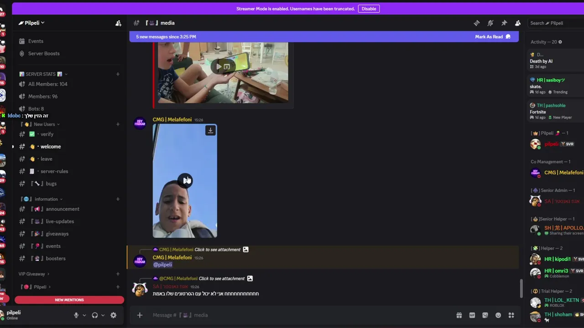Focus the Message media input field
Viewport: 584px width, 328px height.
coord(301,315)
